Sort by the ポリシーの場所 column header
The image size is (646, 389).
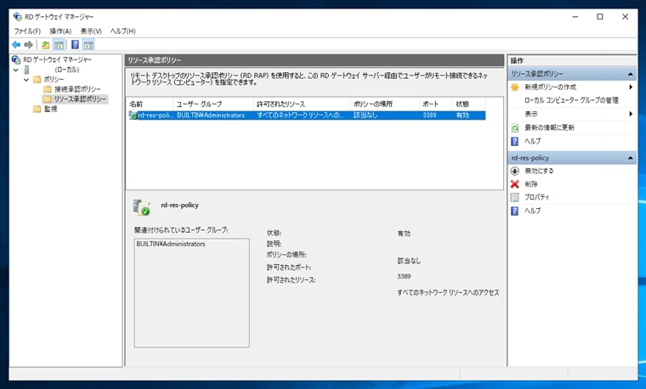coord(385,104)
